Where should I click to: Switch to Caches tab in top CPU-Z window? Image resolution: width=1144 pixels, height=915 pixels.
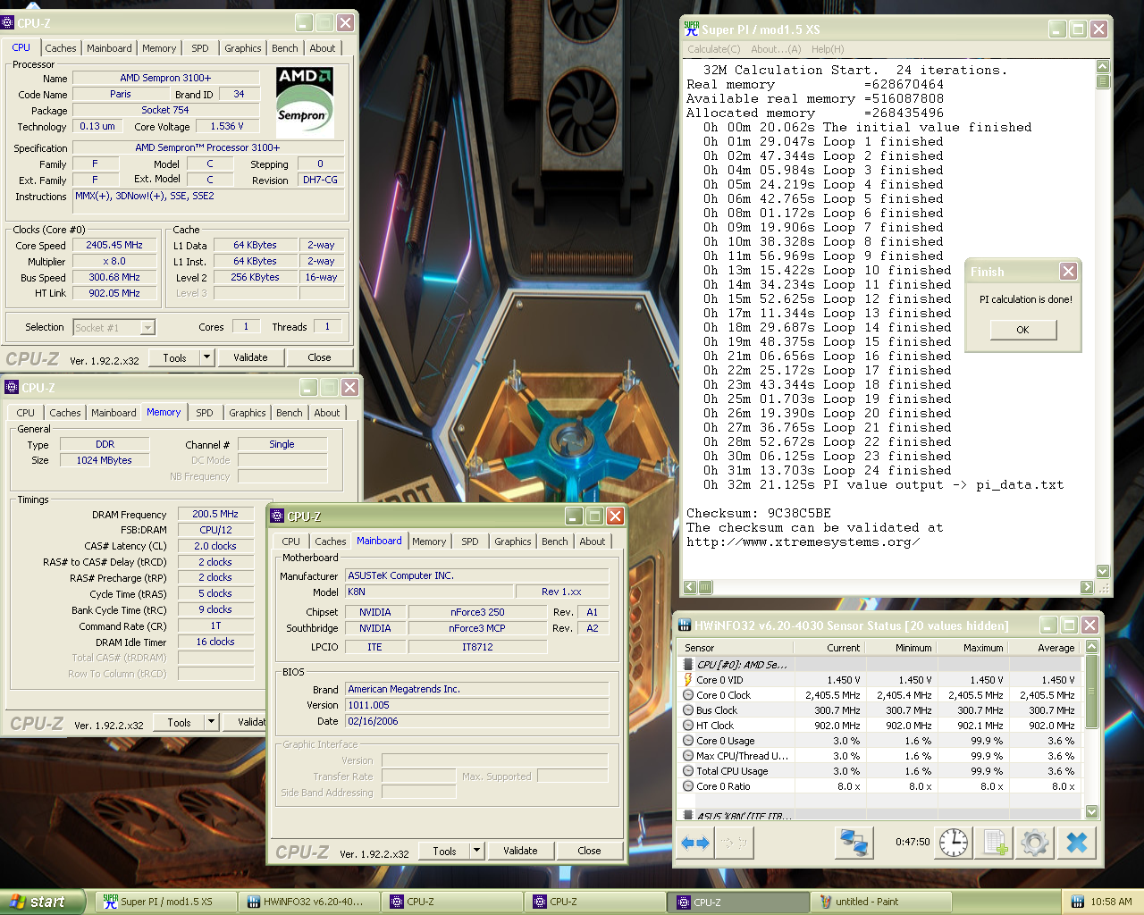[61, 48]
